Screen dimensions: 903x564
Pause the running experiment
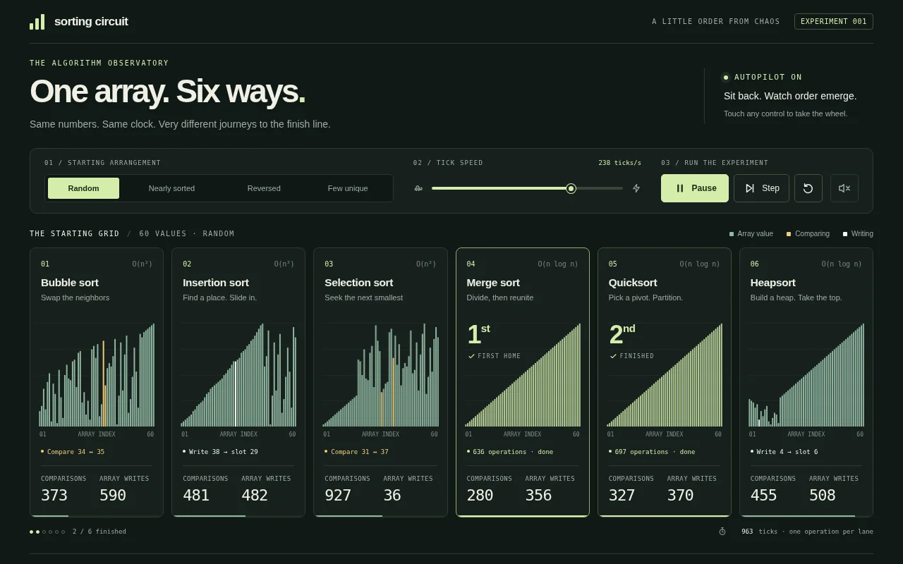pos(695,188)
